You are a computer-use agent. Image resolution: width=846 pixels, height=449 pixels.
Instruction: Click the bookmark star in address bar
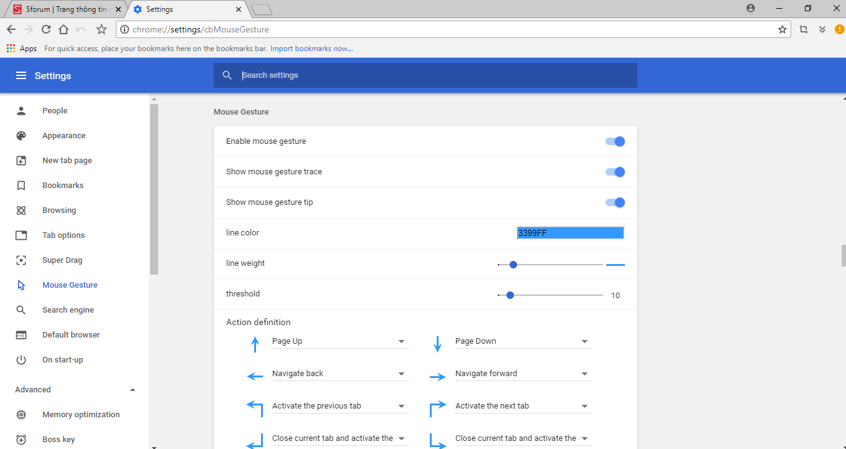(x=782, y=29)
